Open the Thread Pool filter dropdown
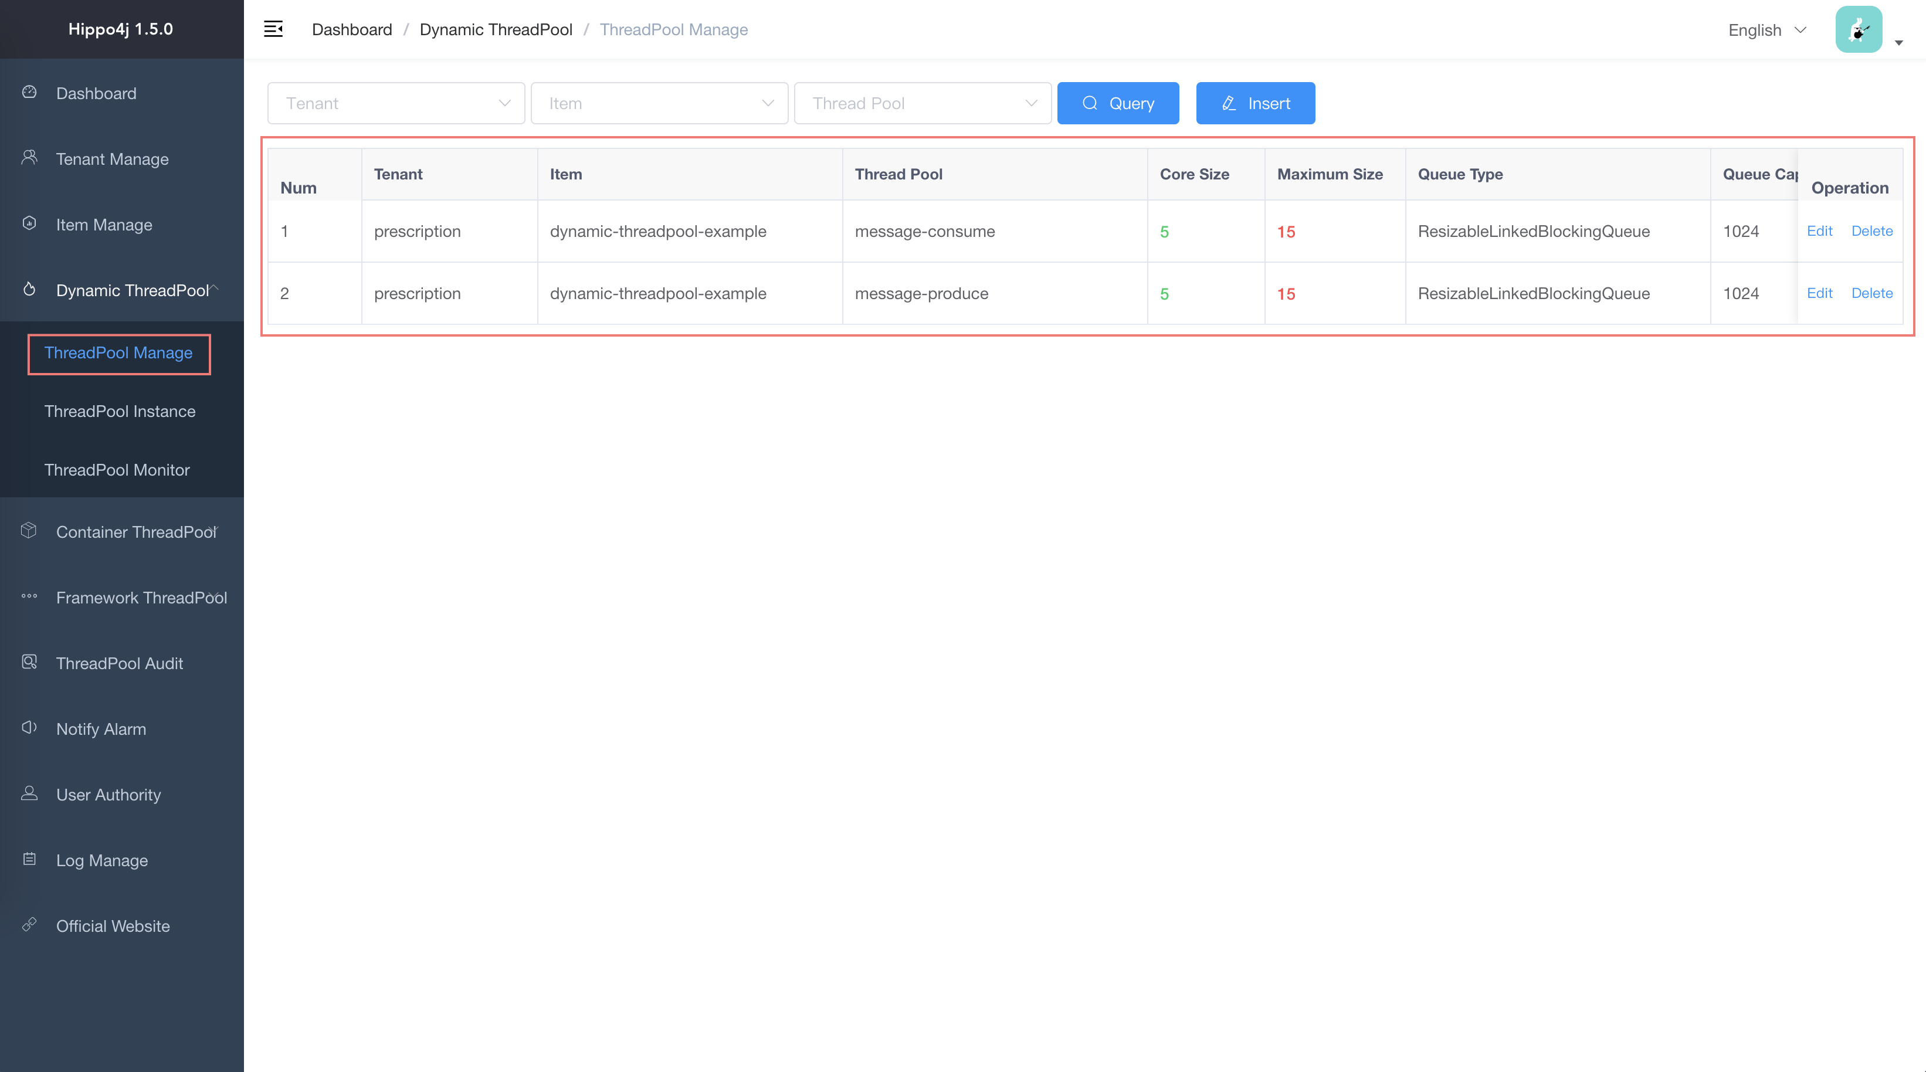This screenshot has width=1926, height=1072. (922, 103)
